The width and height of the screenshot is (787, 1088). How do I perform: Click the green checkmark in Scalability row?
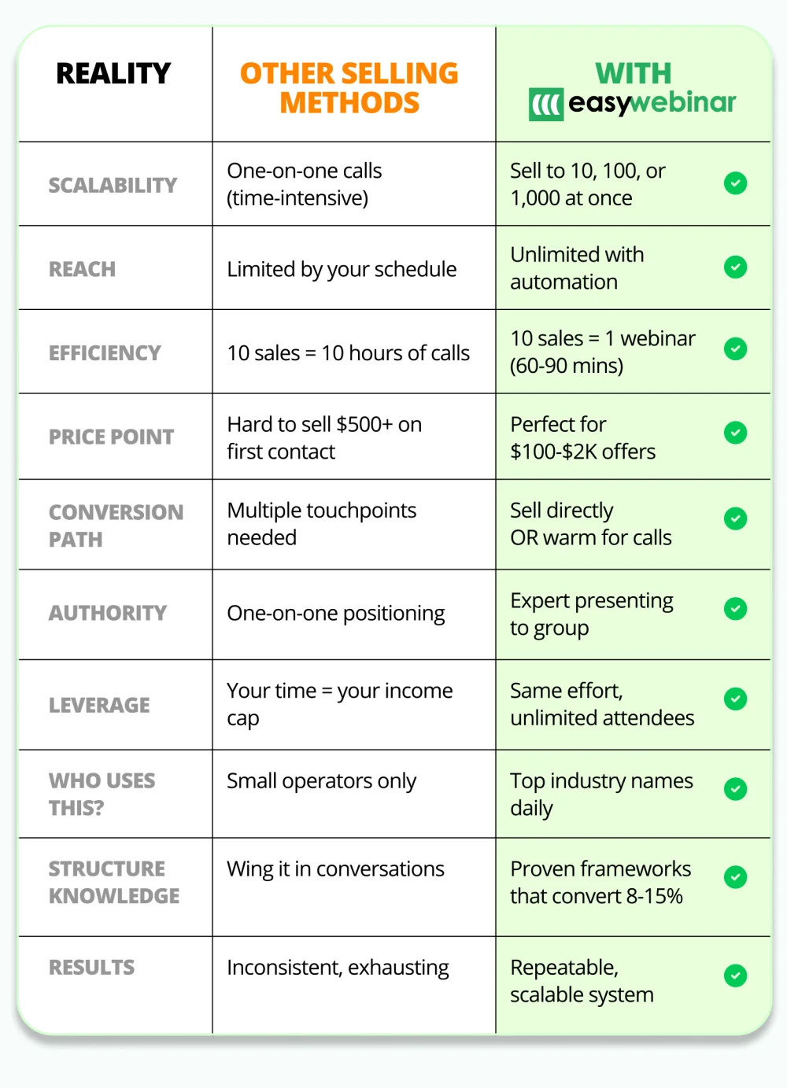click(x=735, y=183)
